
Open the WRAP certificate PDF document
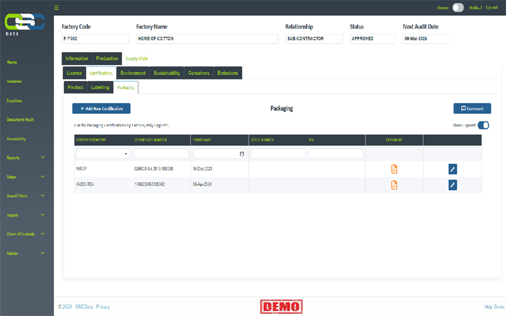(x=394, y=169)
